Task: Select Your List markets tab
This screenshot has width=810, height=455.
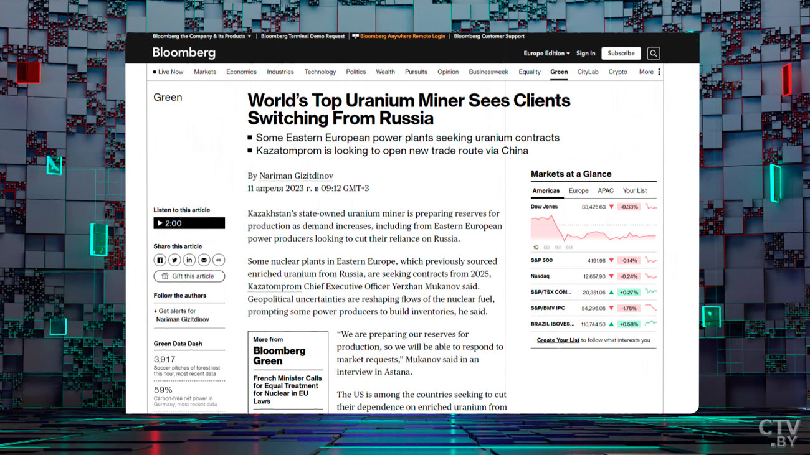Action: pos(635,191)
